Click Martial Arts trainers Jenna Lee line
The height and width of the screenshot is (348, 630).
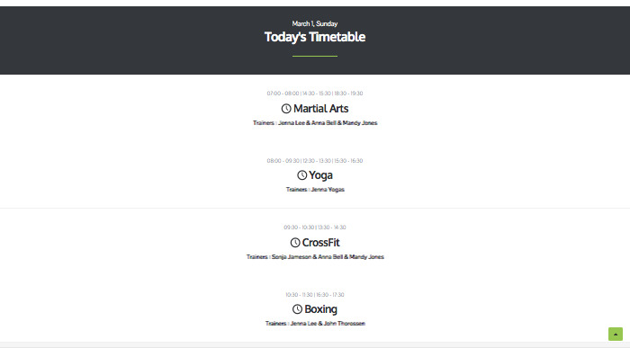(315, 123)
